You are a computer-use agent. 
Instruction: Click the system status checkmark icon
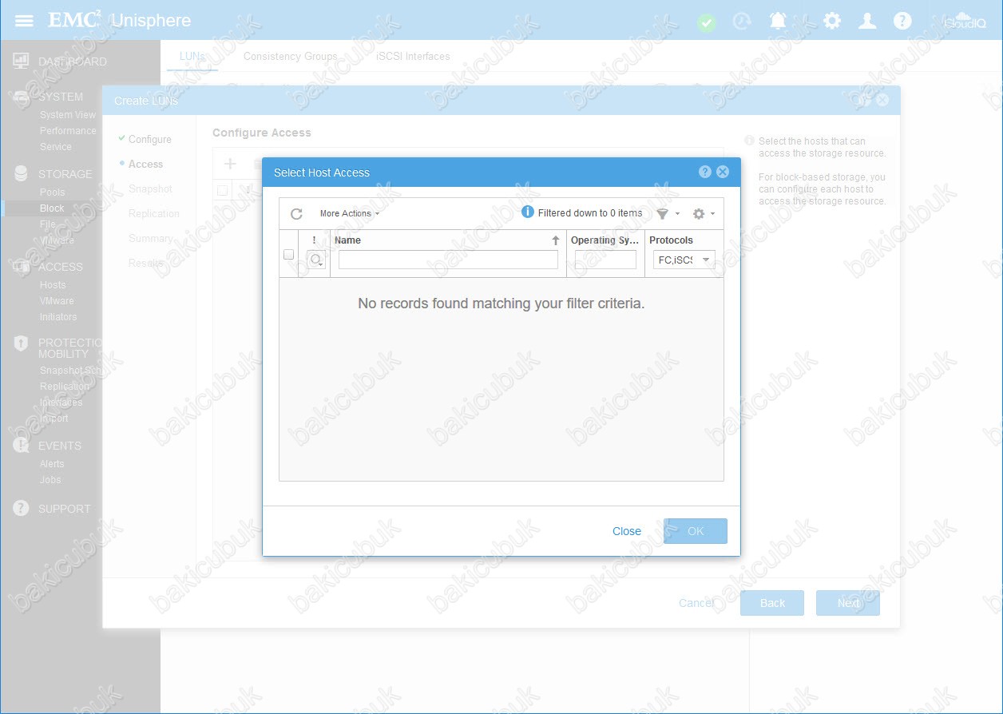[706, 22]
